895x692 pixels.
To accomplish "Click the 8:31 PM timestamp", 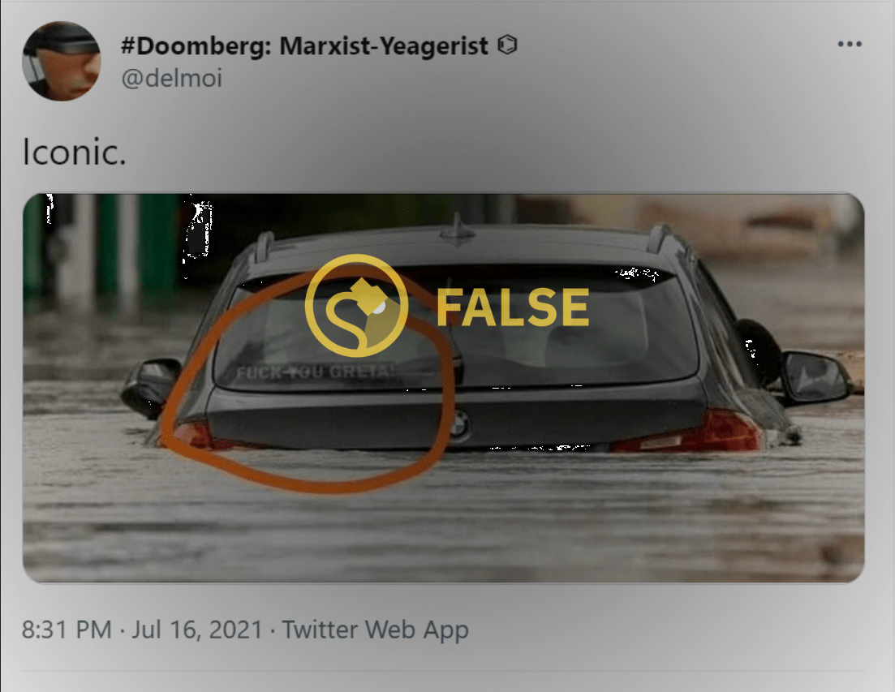I will click(x=67, y=630).
